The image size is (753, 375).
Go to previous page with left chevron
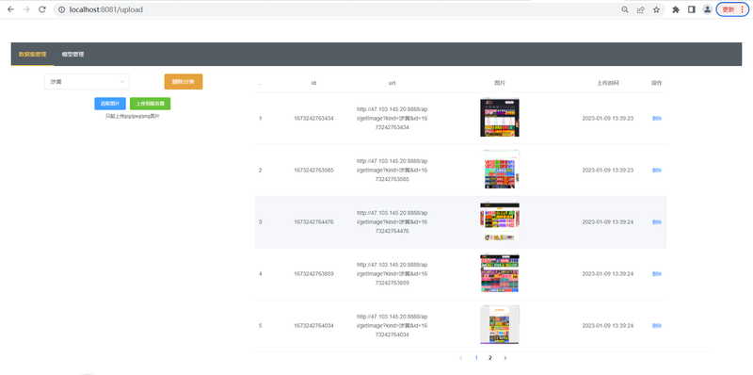pyautogui.click(x=461, y=358)
